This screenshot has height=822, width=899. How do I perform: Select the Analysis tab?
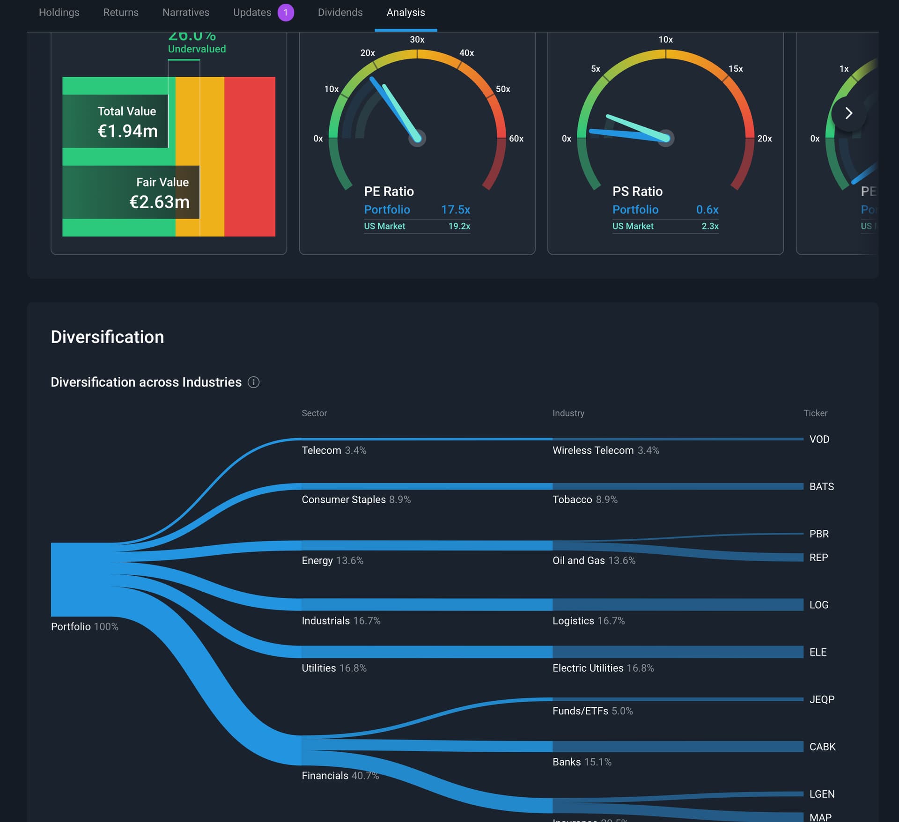click(405, 13)
